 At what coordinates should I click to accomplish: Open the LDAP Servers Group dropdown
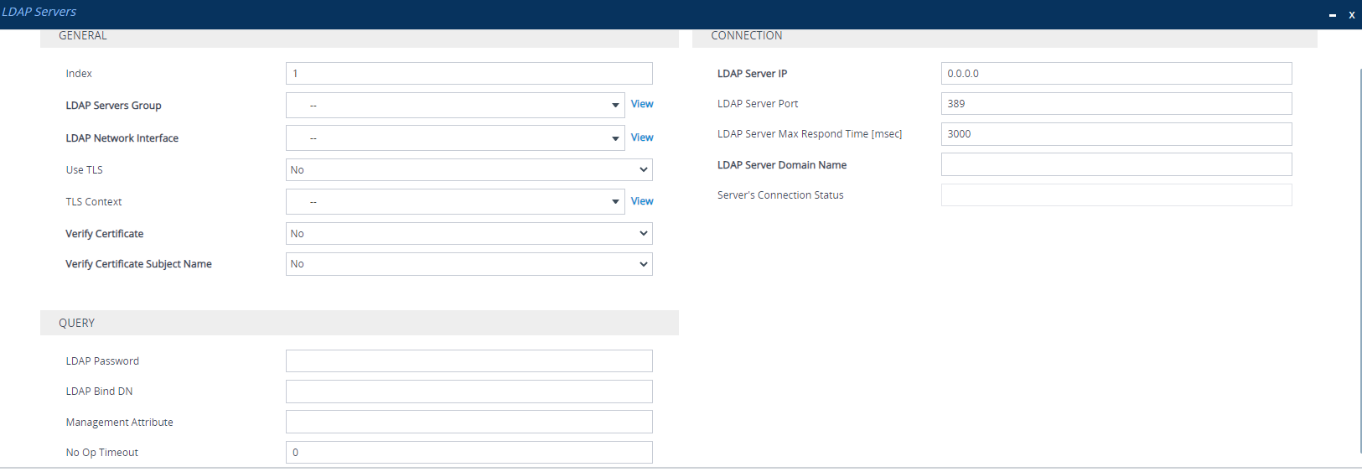[454, 106]
